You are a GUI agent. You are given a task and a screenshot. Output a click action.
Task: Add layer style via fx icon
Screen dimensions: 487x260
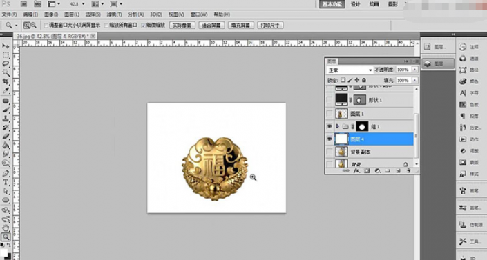[x=356, y=170]
